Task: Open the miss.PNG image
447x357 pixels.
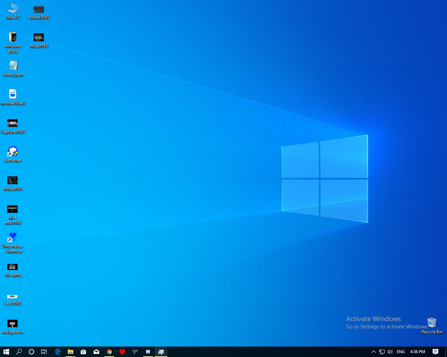Action: coord(38,38)
